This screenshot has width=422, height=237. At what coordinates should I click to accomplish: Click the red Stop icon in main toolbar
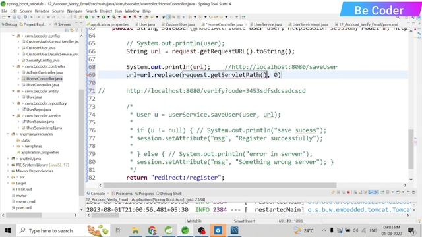pyautogui.click(x=125, y=17)
